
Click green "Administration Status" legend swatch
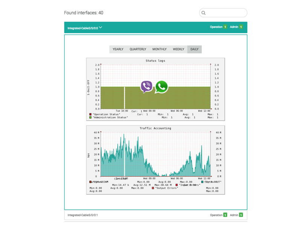(x=90, y=118)
